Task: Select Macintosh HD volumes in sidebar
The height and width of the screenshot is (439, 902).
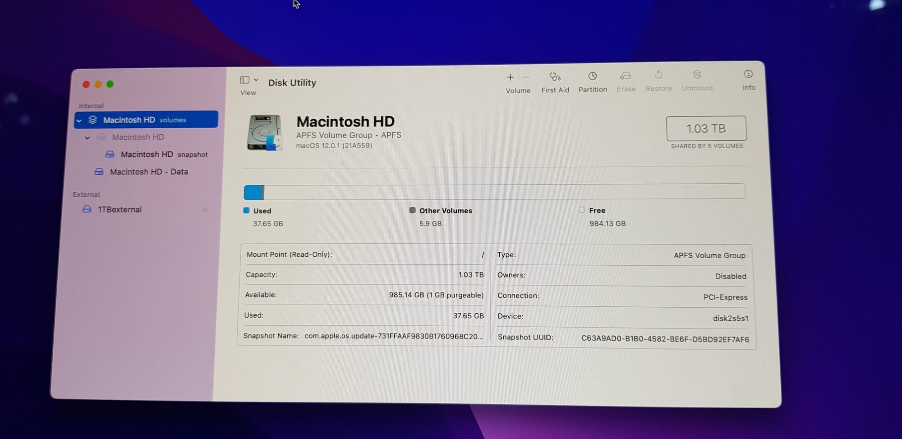Action: pos(147,120)
